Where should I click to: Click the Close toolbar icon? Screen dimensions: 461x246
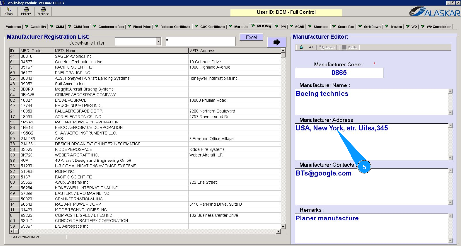(x=9, y=11)
